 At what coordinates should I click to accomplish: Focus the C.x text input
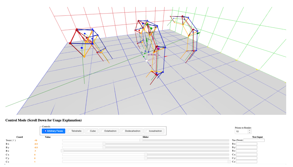(x=246, y=155)
